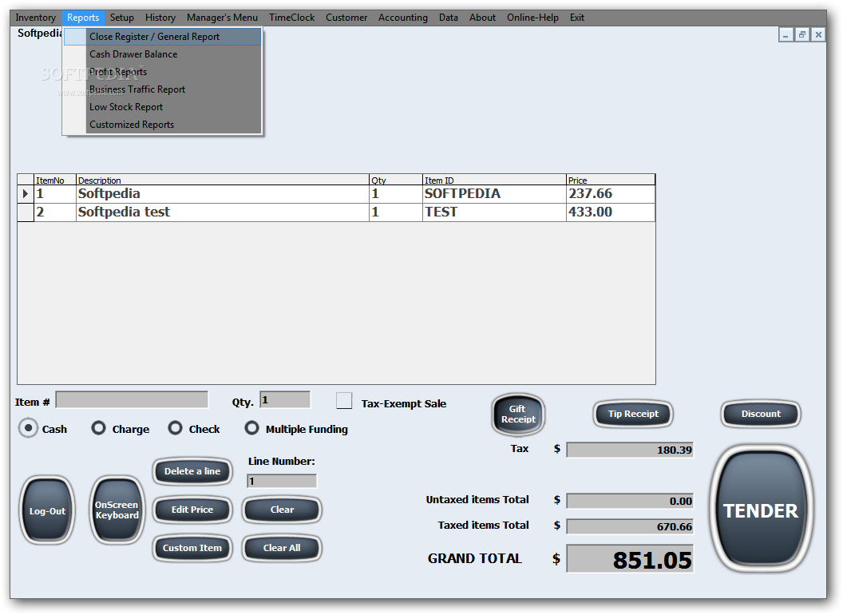This screenshot has height=615, width=843.
Task: Click the Edit Price button
Action: [192, 510]
